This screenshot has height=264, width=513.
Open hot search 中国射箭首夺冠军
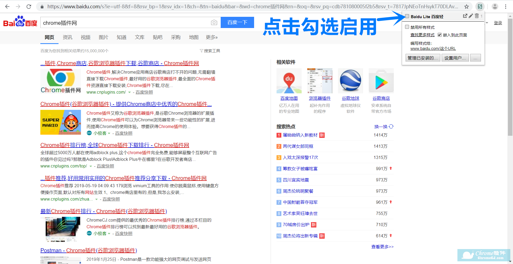[x=300, y=202]
